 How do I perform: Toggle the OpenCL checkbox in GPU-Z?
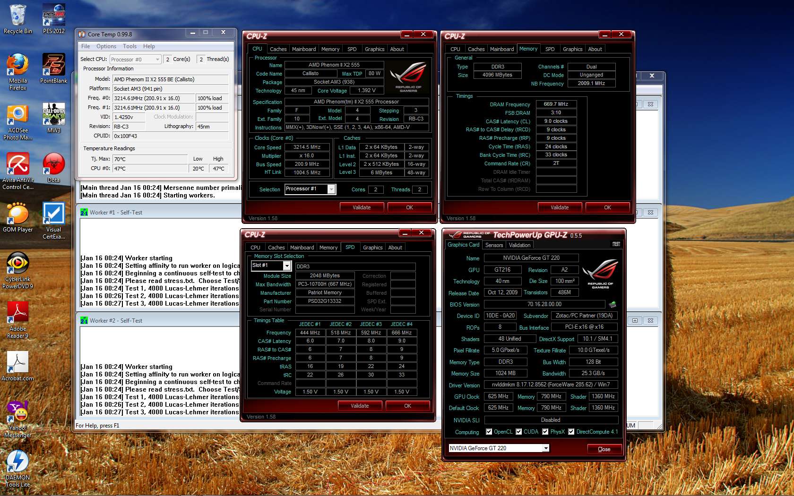pos(489,431)
